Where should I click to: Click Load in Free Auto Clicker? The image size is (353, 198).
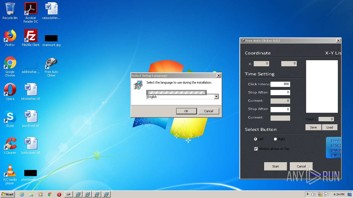click(x=330, y=127)
